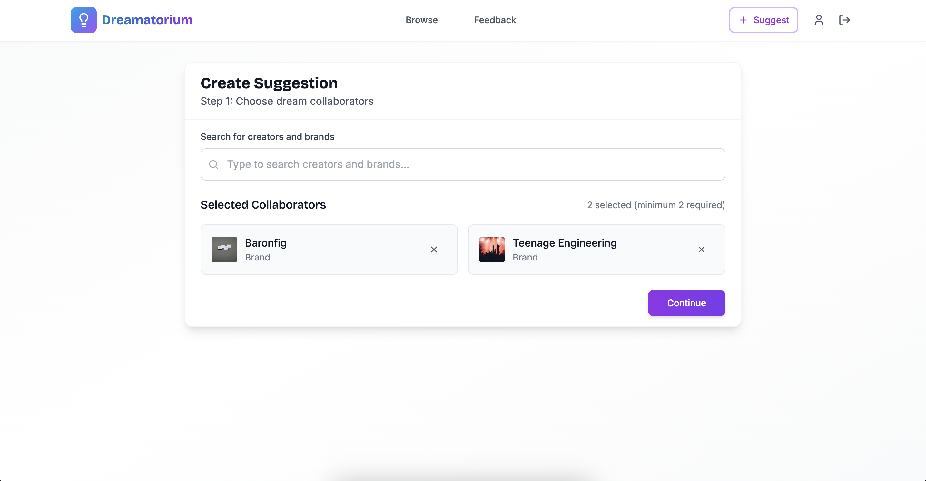Click the Create Suggestion heading
Image resolution: width=926 pixels, height=481 pixels.
pyautogui.click(x=269, y=83)
